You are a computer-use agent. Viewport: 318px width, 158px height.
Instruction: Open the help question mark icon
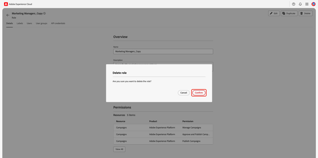(293, 4)
